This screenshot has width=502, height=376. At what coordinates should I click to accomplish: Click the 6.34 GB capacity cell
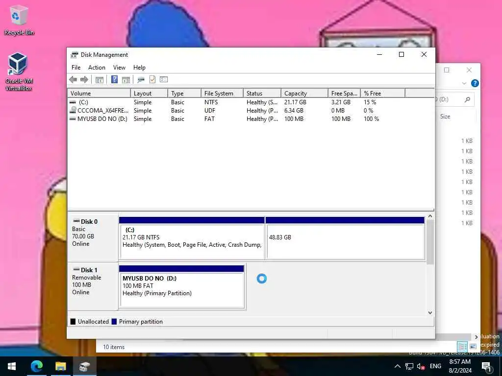click(294, 111)
